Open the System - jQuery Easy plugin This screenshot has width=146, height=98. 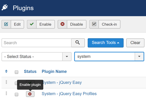click(62, 83)
